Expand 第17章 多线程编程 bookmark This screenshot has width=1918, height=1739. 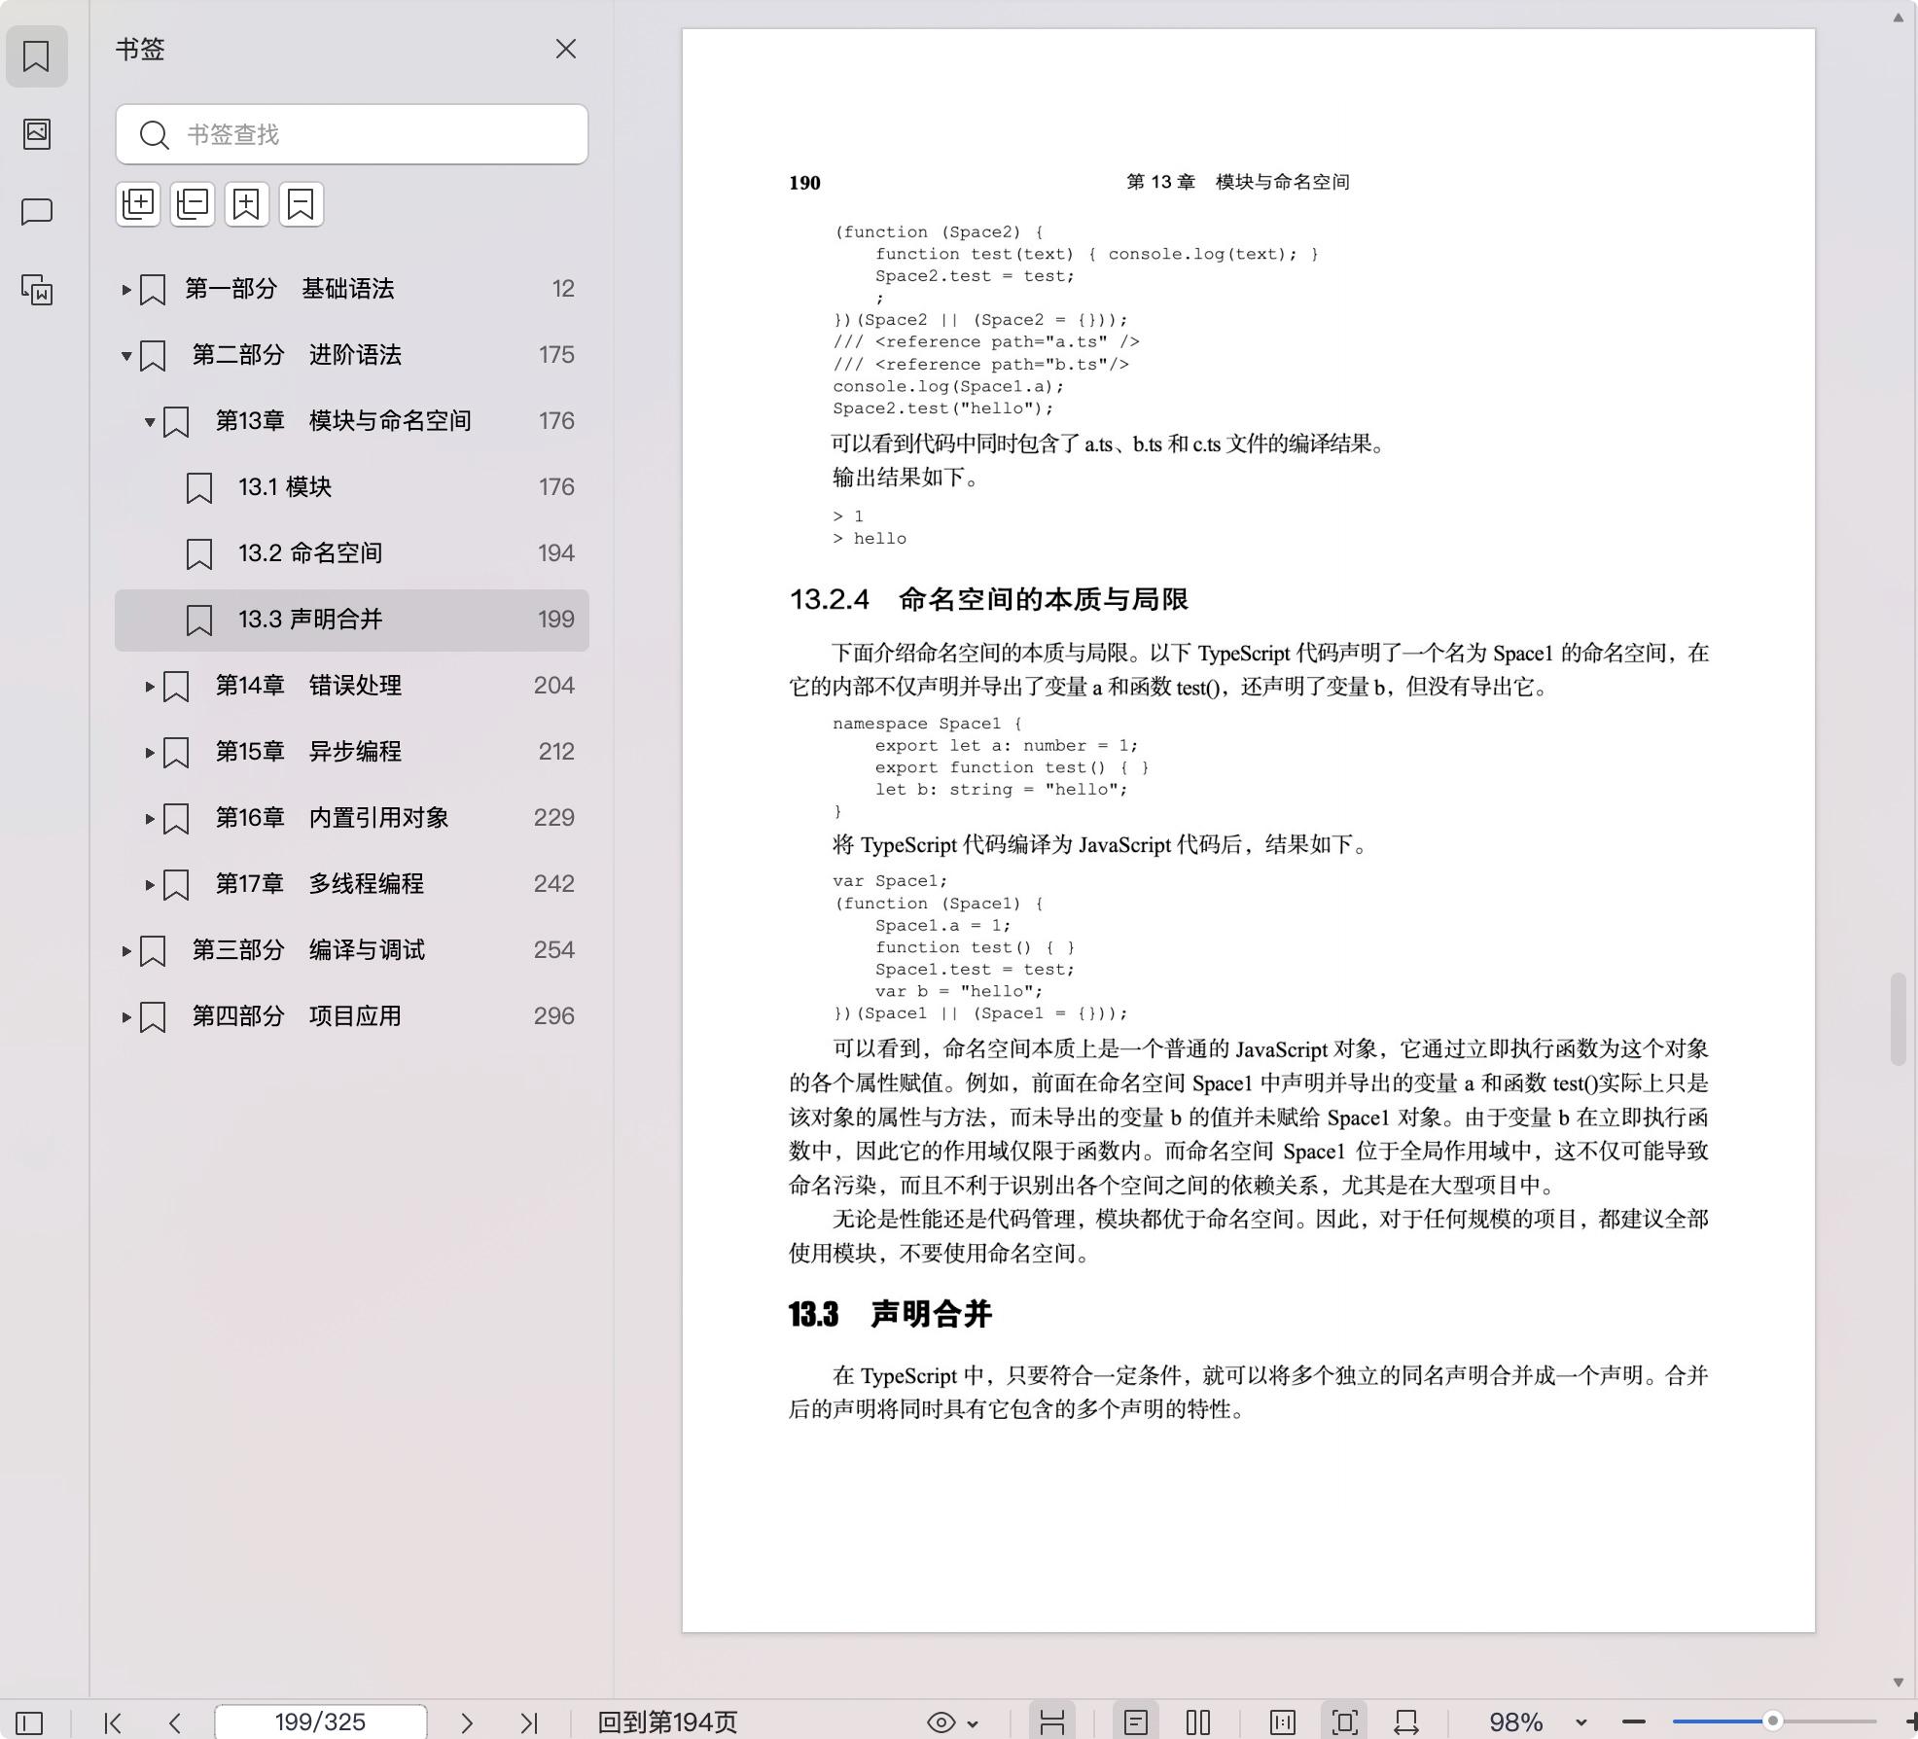(150, 884)
